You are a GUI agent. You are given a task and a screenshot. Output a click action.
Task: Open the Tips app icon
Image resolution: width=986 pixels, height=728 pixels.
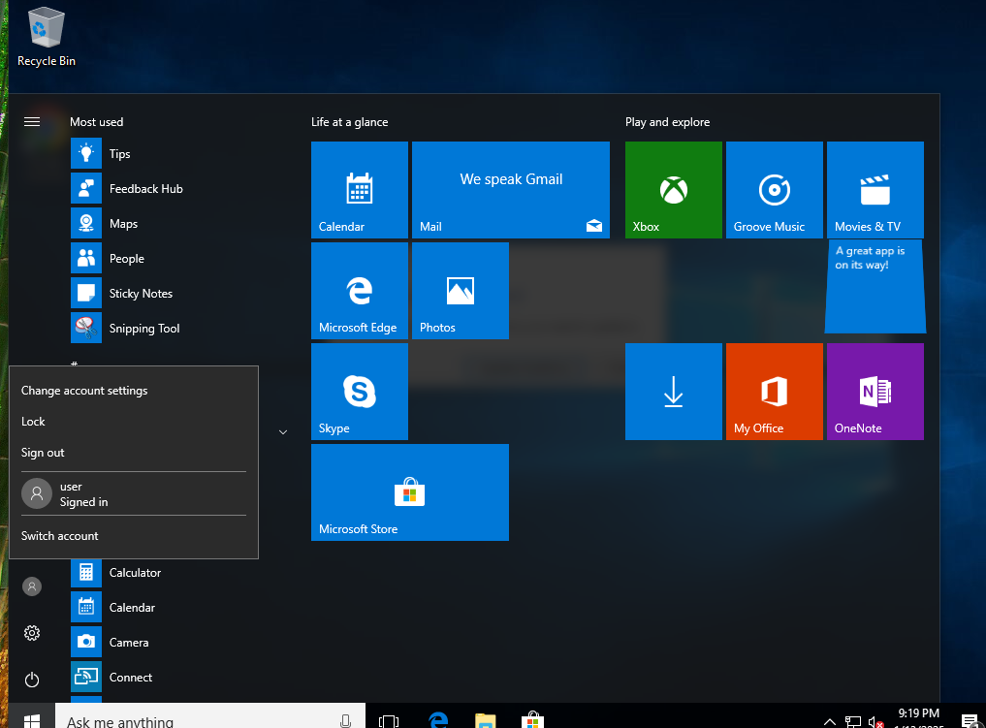(x=86, y=154)
